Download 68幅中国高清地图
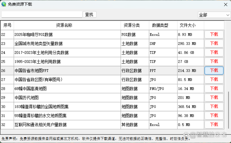Image resolution: width=231 pixels, height=143 pixels. (x=214, y=89)
